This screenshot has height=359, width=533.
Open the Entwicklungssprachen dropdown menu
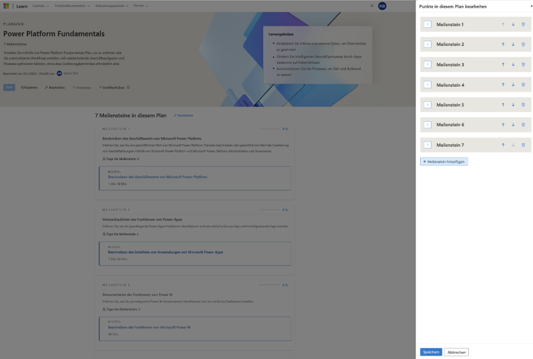(112, 6)
